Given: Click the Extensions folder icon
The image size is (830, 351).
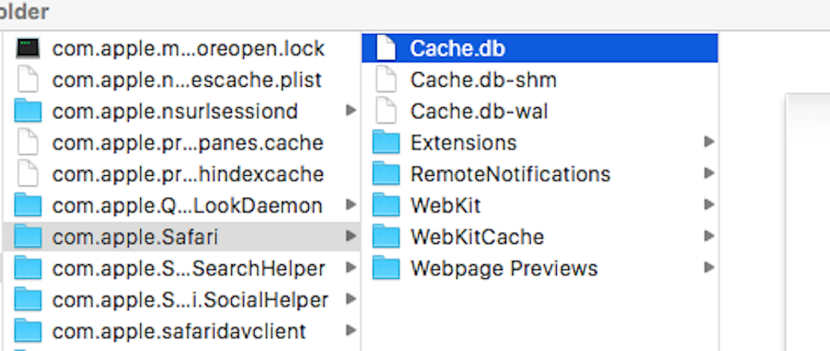Looking at the screenshot, I should 387,143.
